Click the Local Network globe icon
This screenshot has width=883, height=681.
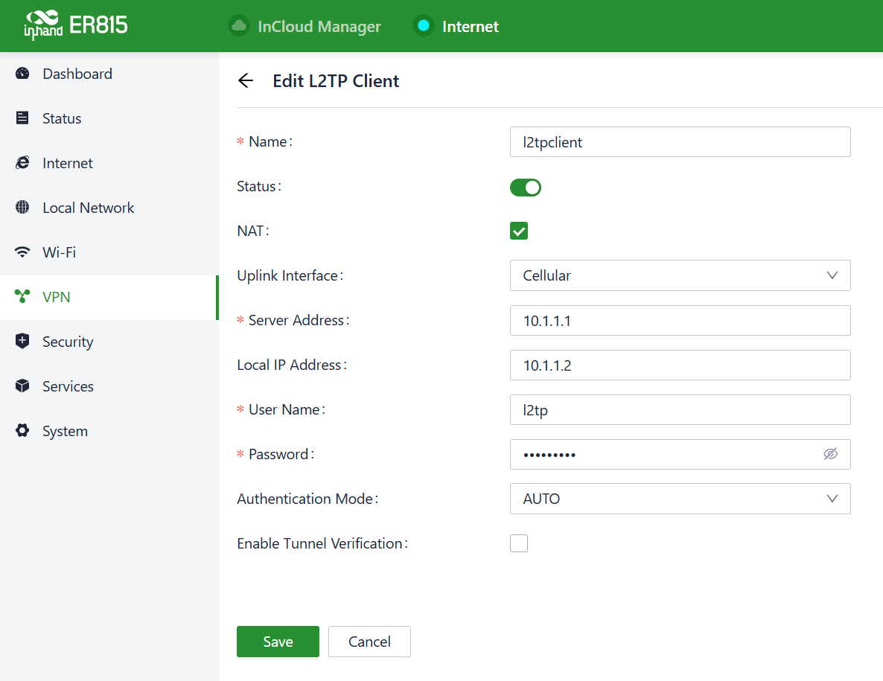click(x=22, y=208)
